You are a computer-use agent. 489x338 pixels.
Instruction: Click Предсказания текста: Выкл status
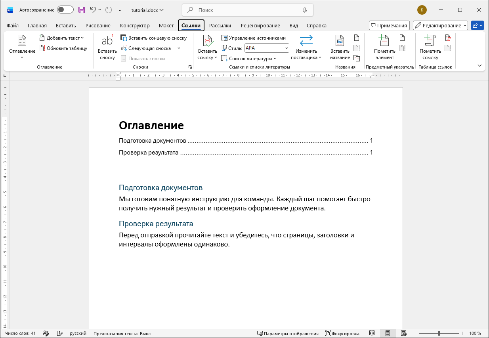point(122,333)
